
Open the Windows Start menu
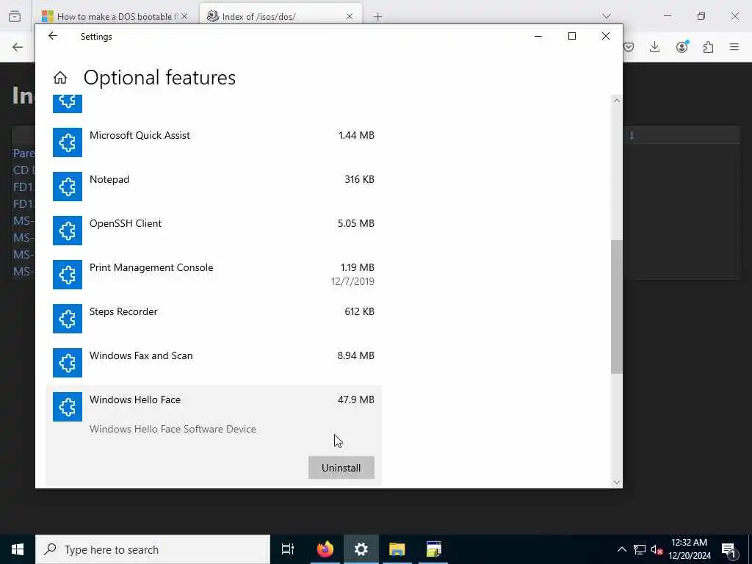point(18,549)
